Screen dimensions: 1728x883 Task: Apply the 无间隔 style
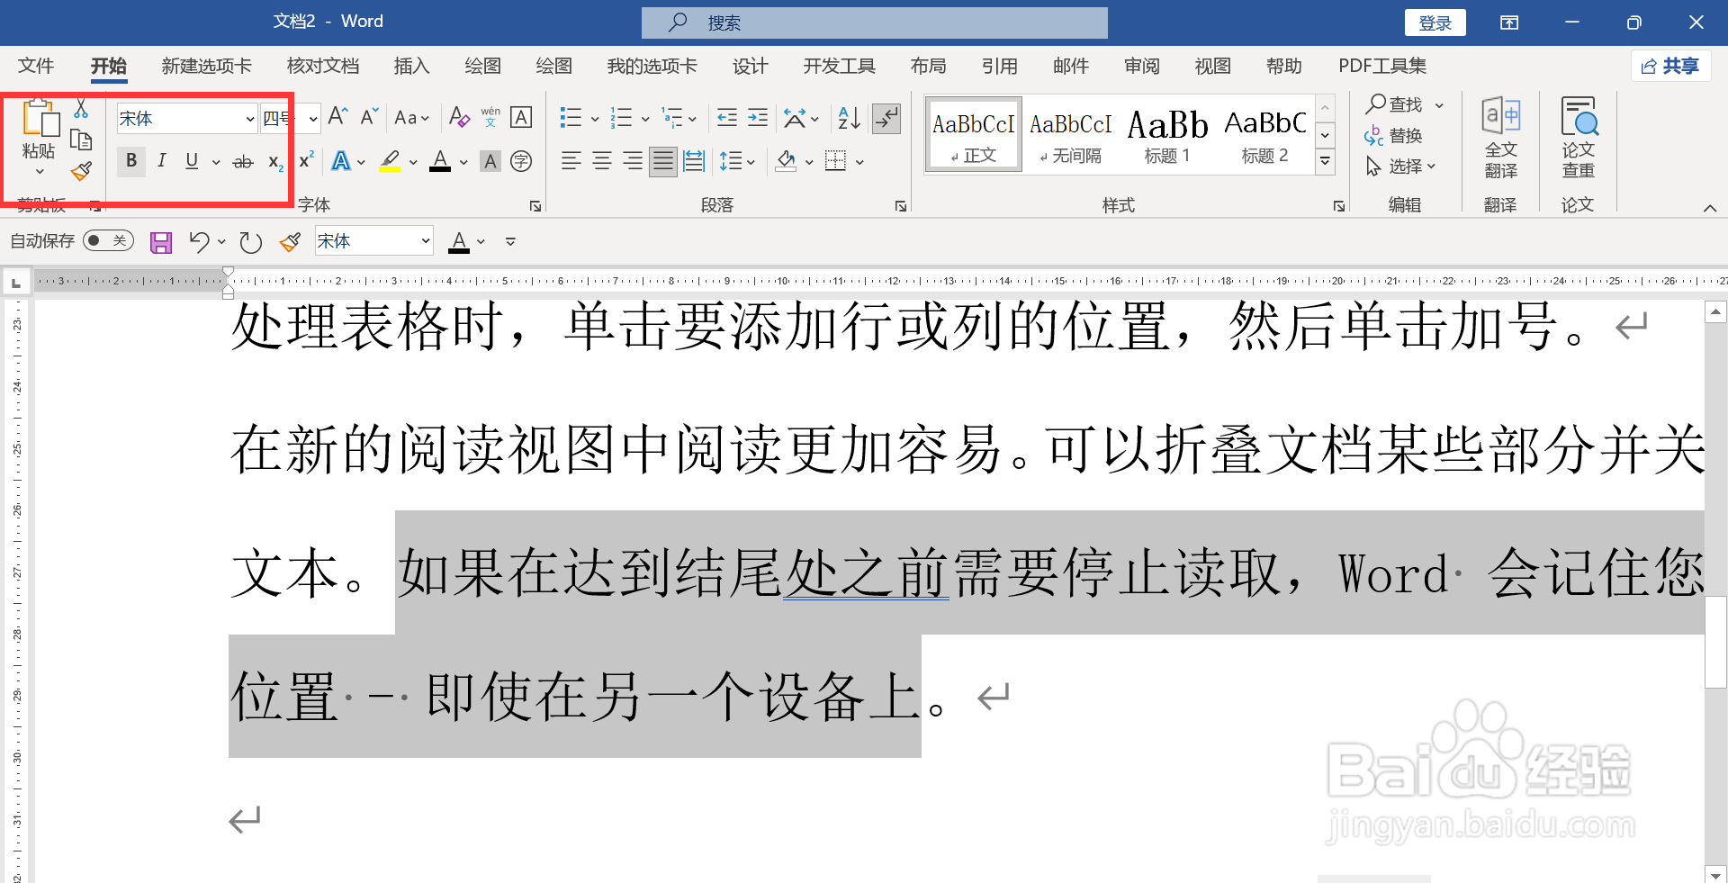tap(1070, 136)
